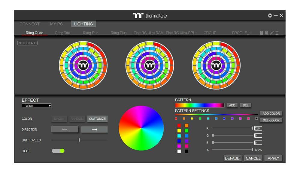Open the Floe RC Ultra RAM tab
The image size is (300, 172).
[x=148, y=33]
